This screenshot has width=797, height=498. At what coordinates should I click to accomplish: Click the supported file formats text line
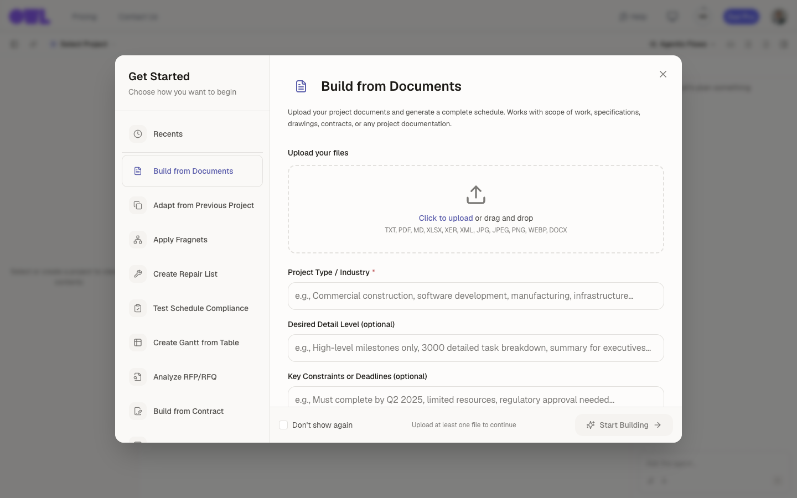coord(476,230)
